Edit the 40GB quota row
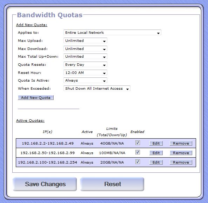Image resolution: width=208 pixels, height=203 pixels. (156, 144)
